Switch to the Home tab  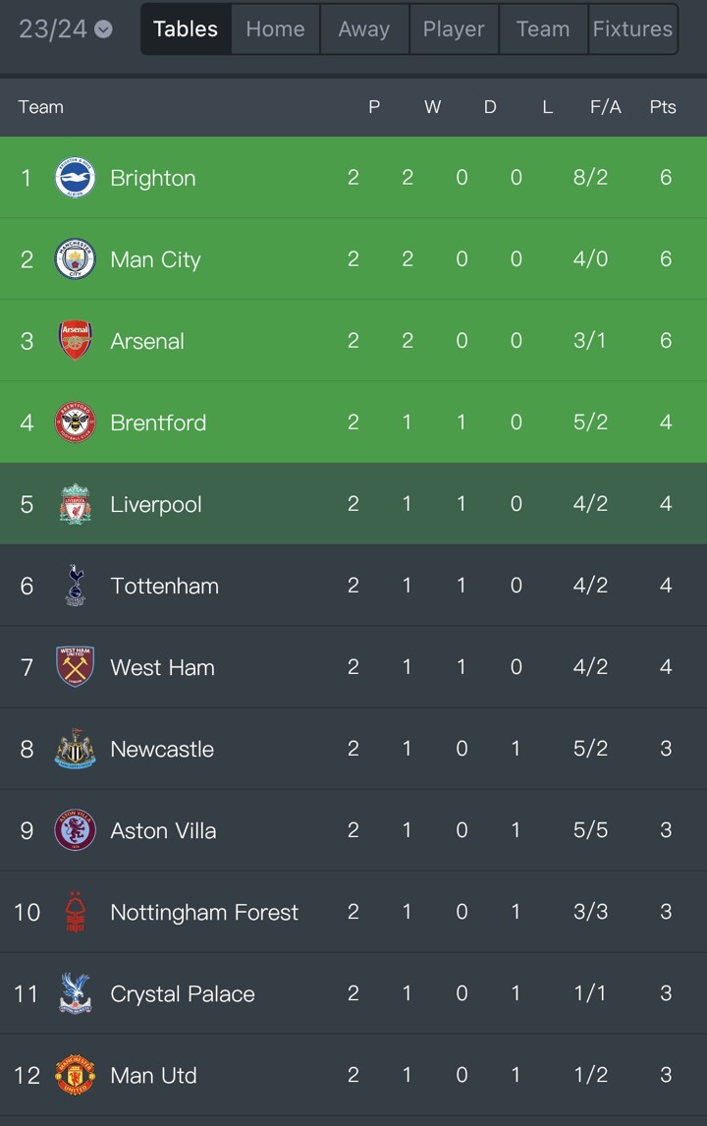pyautogui.click(x=275, y=29)
